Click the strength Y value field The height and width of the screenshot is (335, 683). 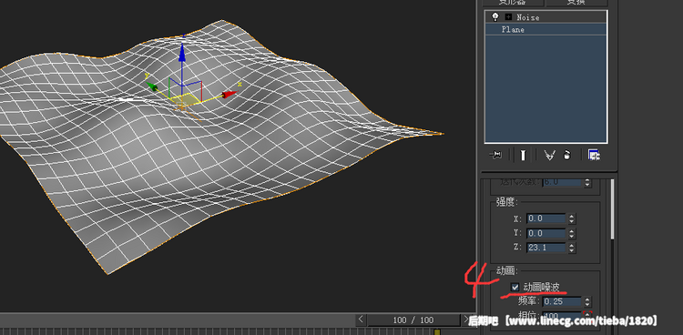click(x=545, y=233)
